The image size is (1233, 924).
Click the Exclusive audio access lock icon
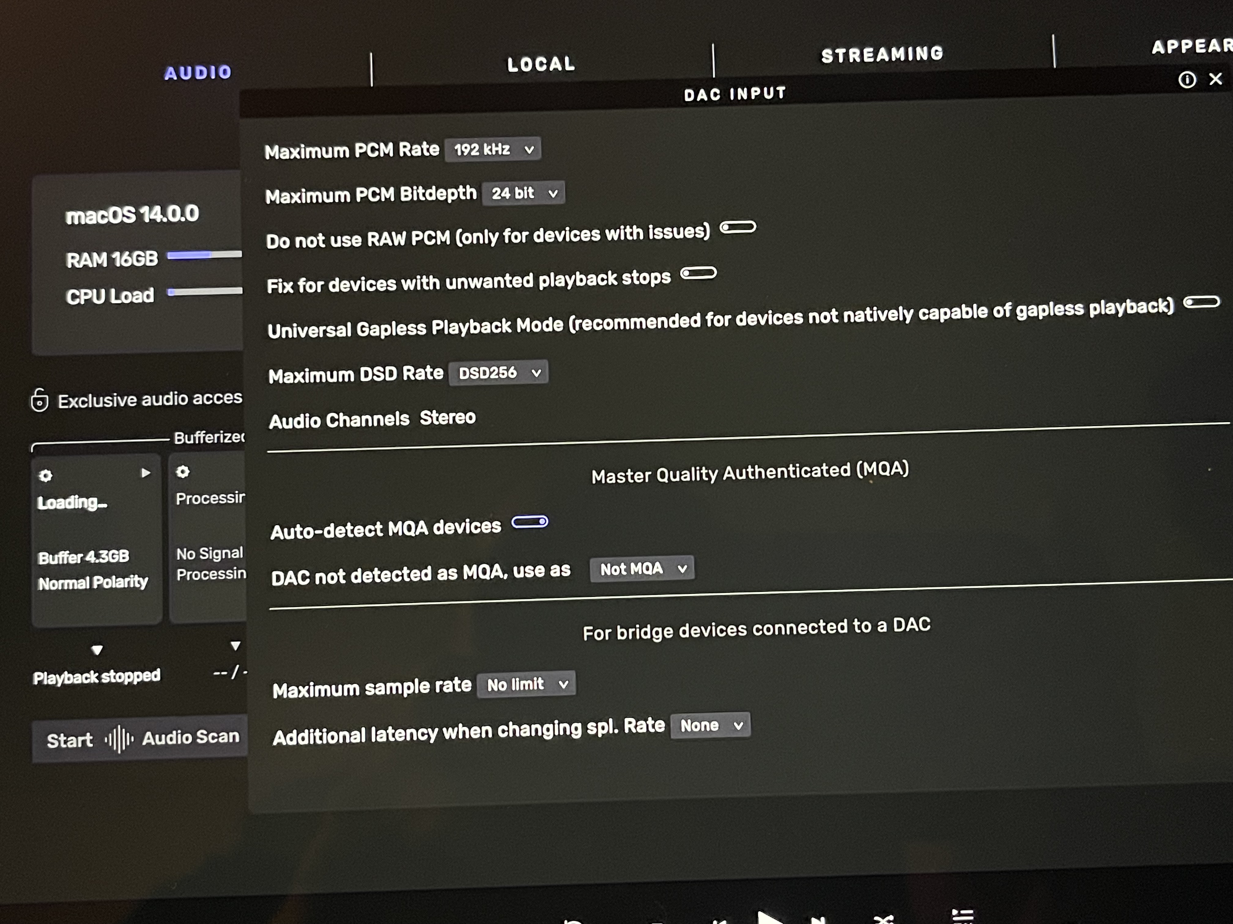(x=39, y=400)
